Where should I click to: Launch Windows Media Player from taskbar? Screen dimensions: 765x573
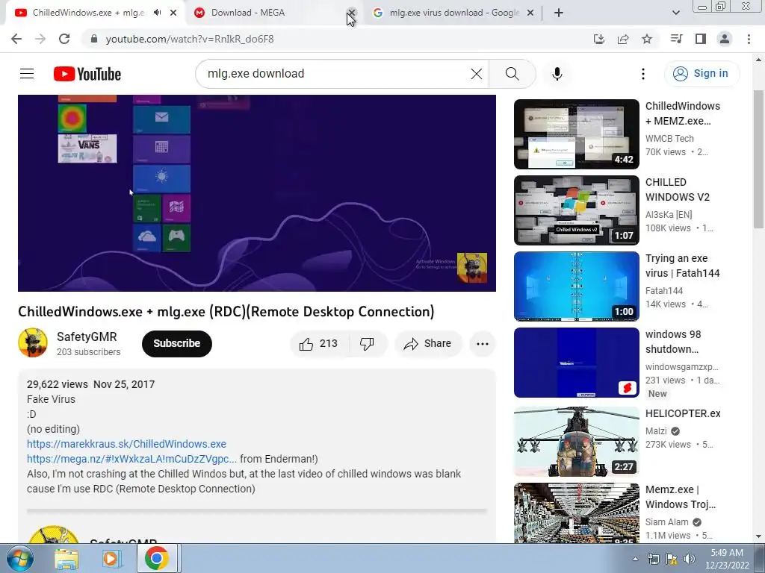(x=111, y=559)
